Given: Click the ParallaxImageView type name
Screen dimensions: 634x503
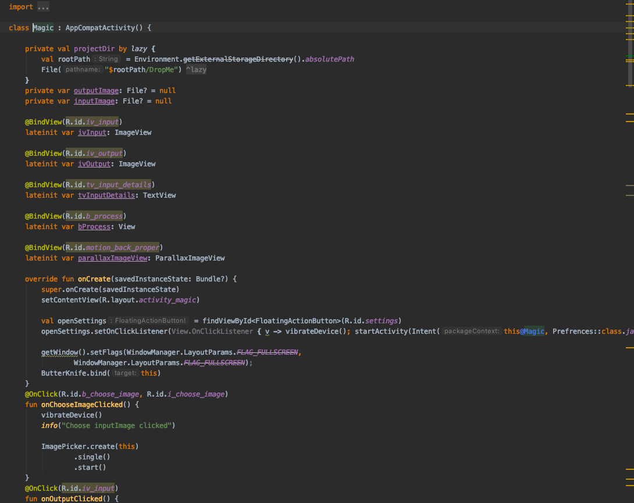Looking at the screenshot, I should (190, 258).
